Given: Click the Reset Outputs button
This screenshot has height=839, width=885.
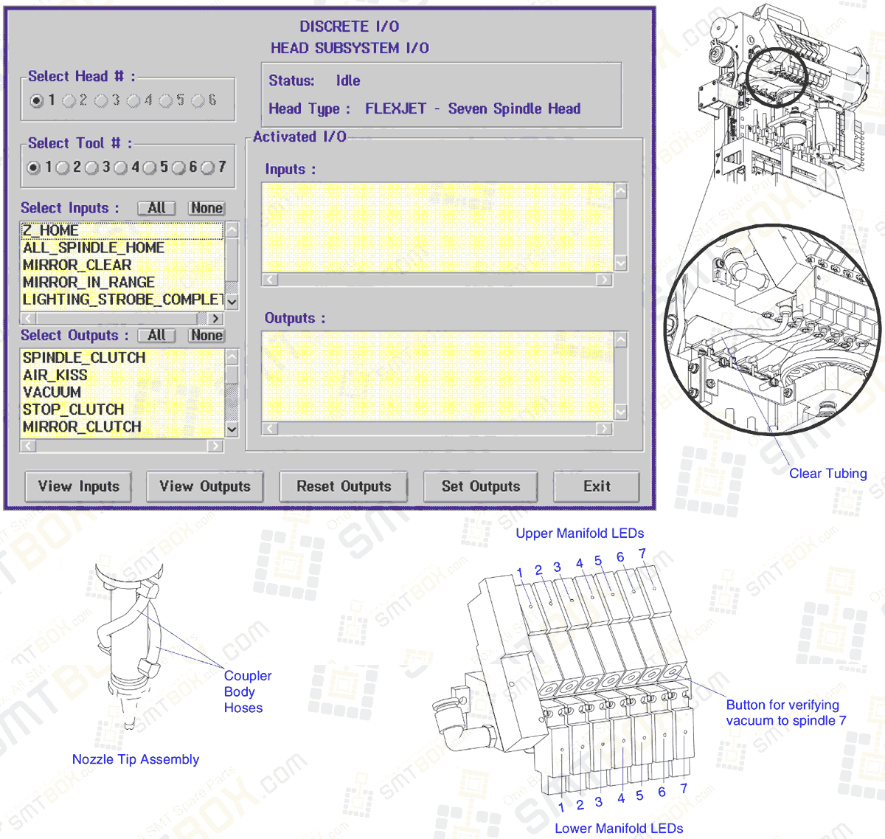Looking at the screenshot, I should [344, 486].
